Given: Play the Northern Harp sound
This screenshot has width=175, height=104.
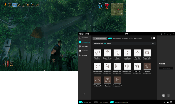Looking at the screenshot, I should [x=117, y=80].
